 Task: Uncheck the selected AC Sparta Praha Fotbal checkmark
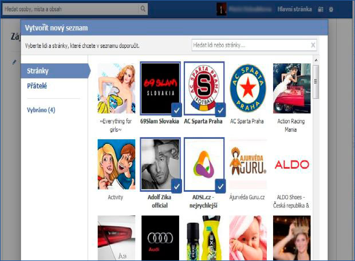pos(220,110)
